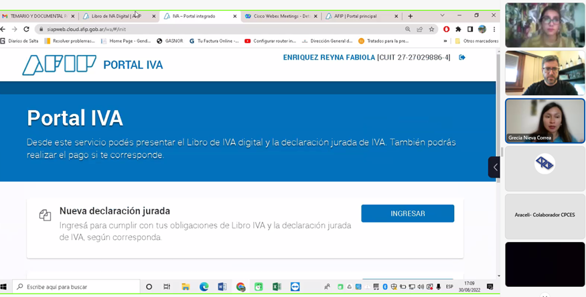Expand the collapsed side panel arrow
This screenshot has height=297, width=586.
coord(494,167)
